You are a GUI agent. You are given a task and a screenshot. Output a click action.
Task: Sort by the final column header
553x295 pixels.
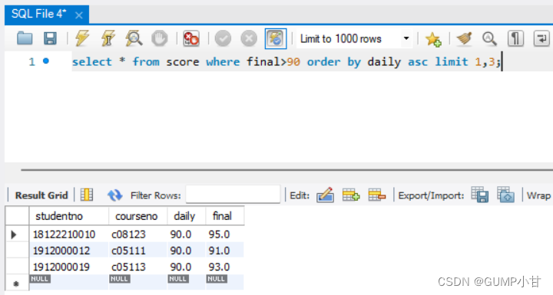click(224, 216)
